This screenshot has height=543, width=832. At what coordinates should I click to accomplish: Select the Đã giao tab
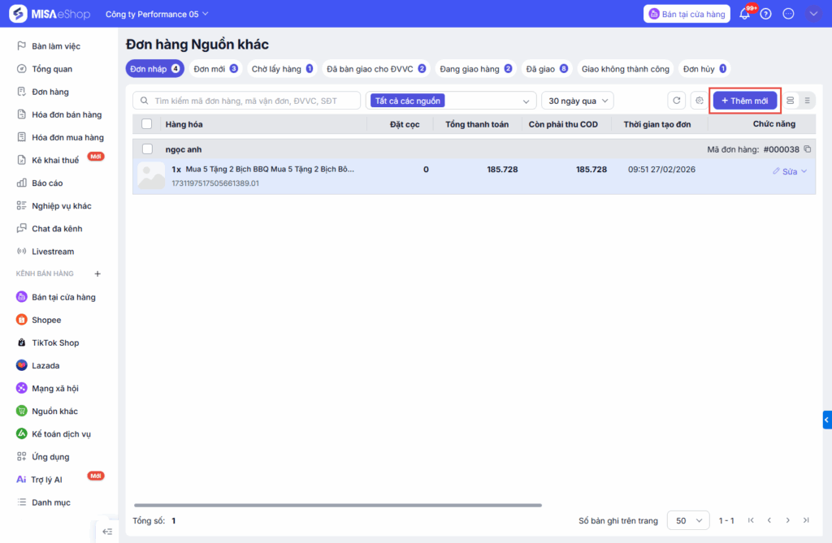click(547, 69)
